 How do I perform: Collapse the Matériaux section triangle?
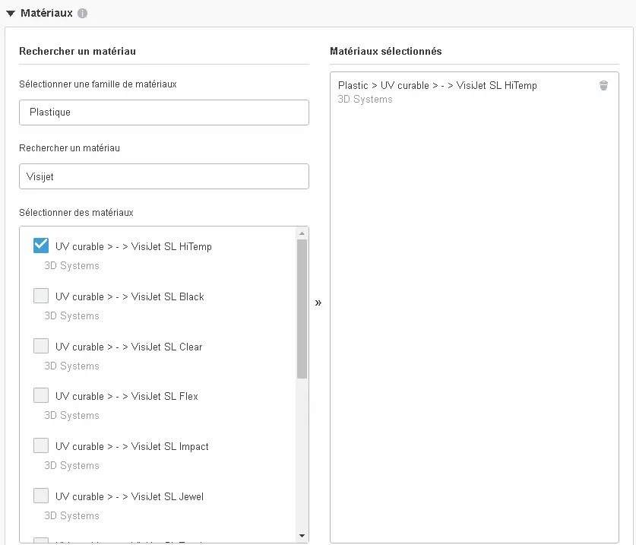[11, 14]
